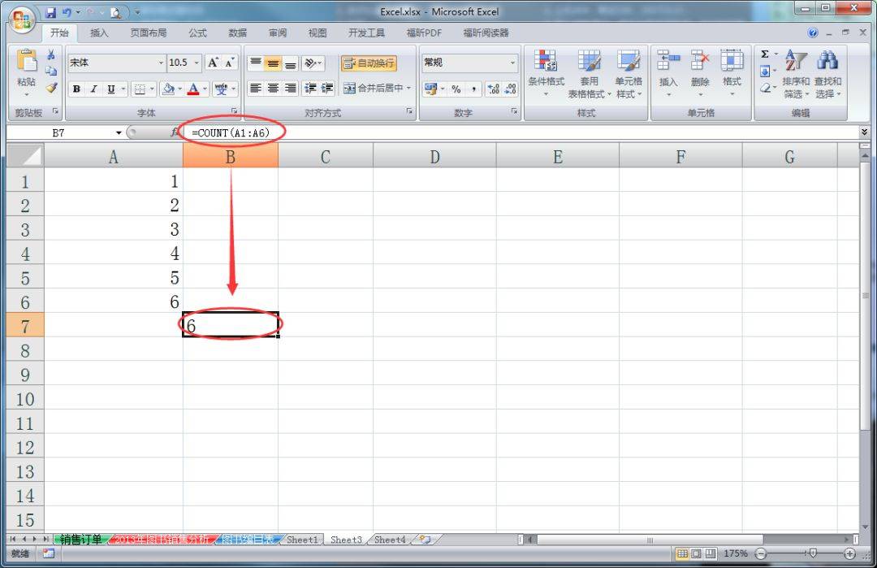Align text left
Screen dimensions: 877x568
[x=256, y=89]
